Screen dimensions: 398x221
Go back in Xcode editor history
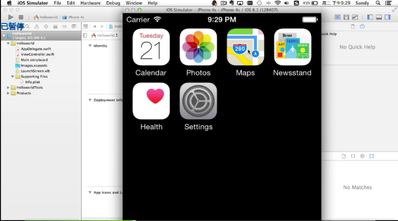[94, 26]
